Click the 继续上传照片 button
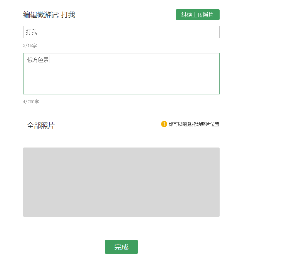284x265 pixels. [x=197, y=15]
